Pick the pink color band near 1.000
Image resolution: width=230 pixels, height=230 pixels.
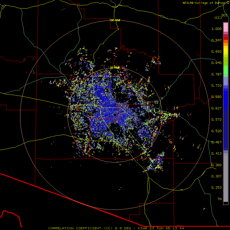pyautogui.click(x=226, y=27)
